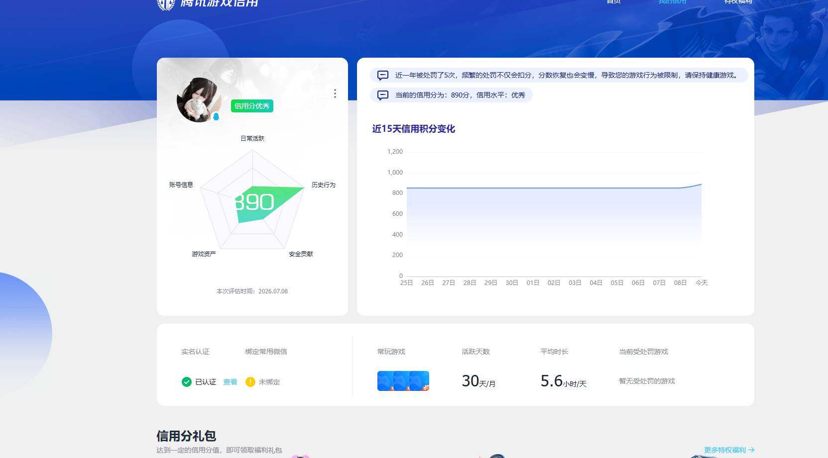The height and width of the screenshot is (458, 828).
Task: Click message icon beside 当前的信用分为 notice
Action: 383,95
